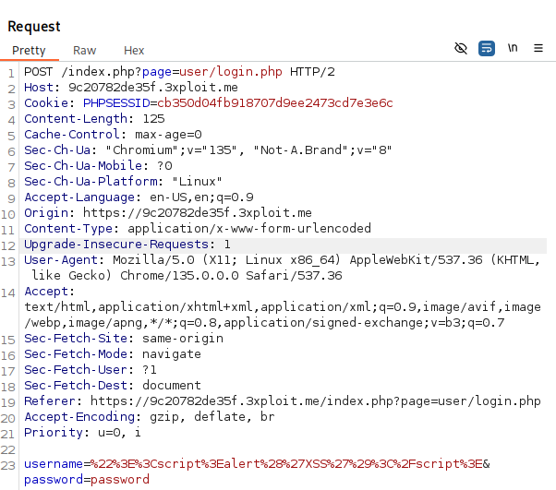Image resolution: width=556 pixels, height=490 pixels.
Task: Toggle the \n non-printable characters button
Action: (x=513, y=48)
